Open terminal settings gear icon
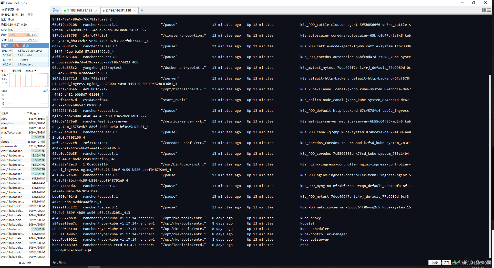 point(477,263)
